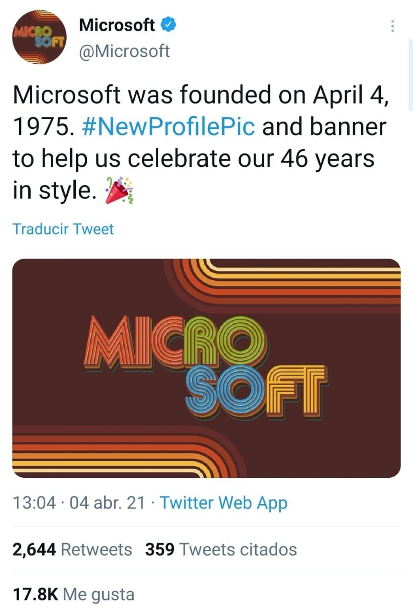Open Microsoft's circular profile picture
413x614 pixels.
tap(39, 39)
